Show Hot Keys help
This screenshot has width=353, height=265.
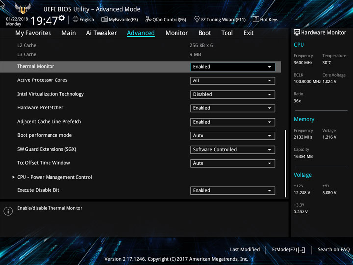tap(265, 19)
